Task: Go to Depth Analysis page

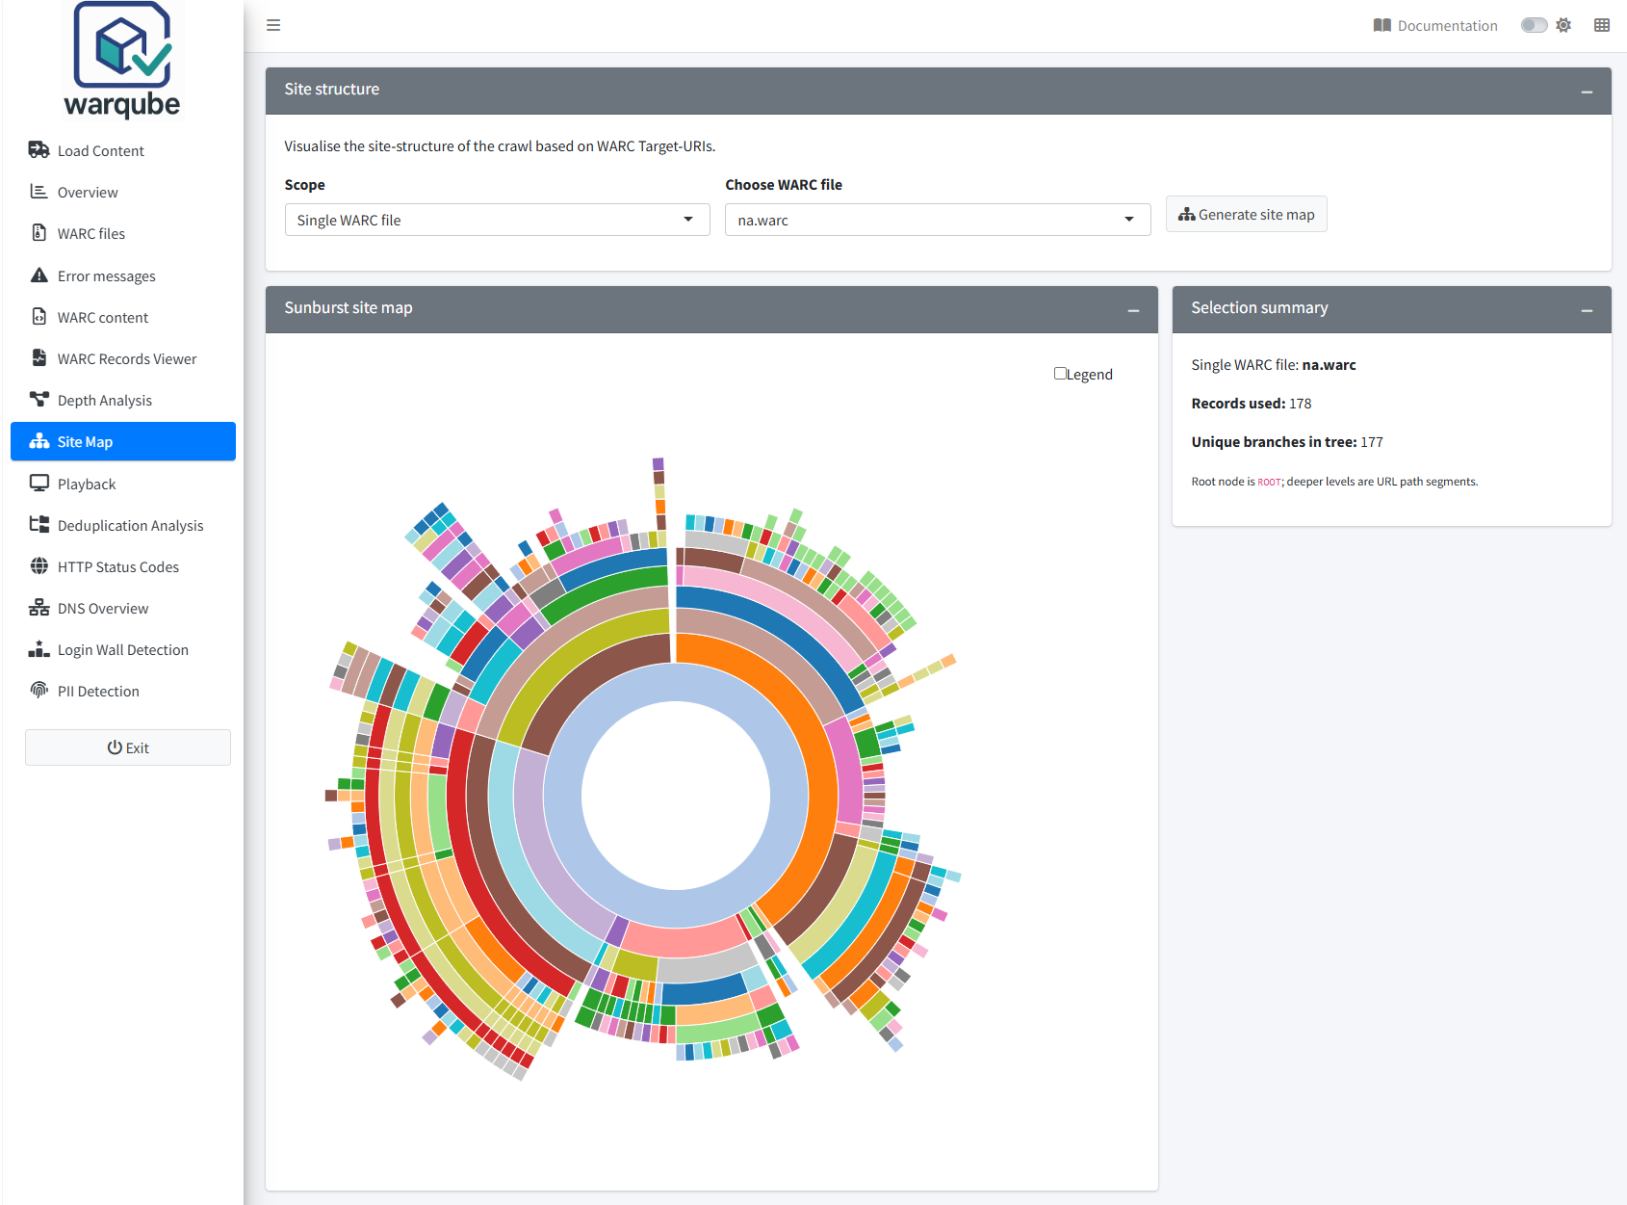Action: (x=123, y=400)
